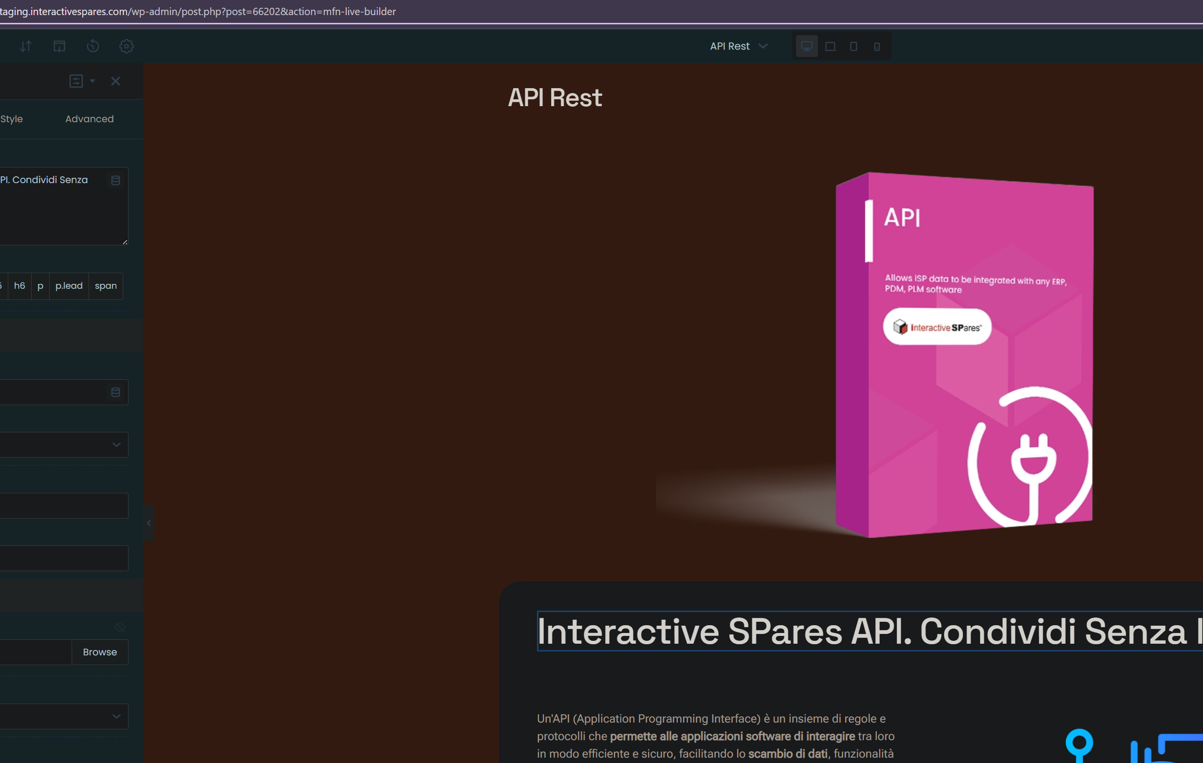Click the empty field directly above the Browse row
Screen dimensions: 1203x763
tap(64, 558)
